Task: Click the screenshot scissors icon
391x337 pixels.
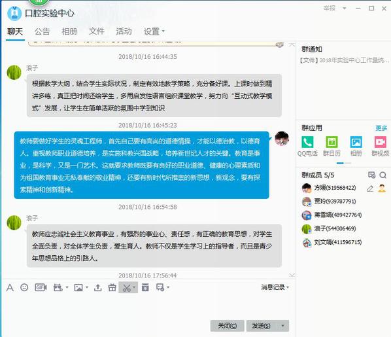Action: click(126, 287)
